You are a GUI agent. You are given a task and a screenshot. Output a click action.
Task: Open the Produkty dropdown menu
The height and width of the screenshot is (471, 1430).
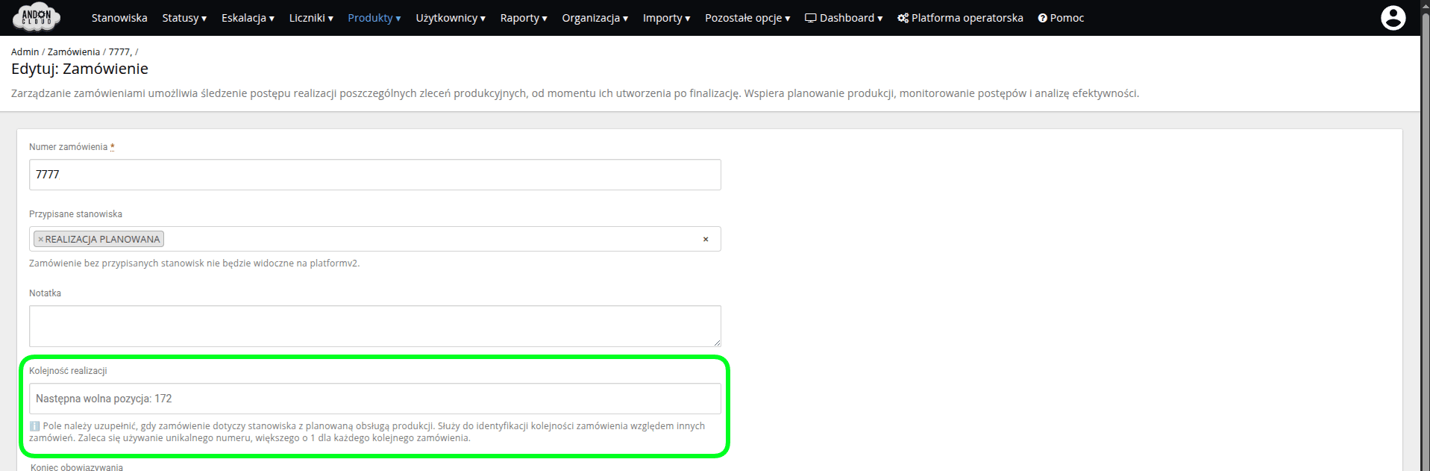point(374,18)
